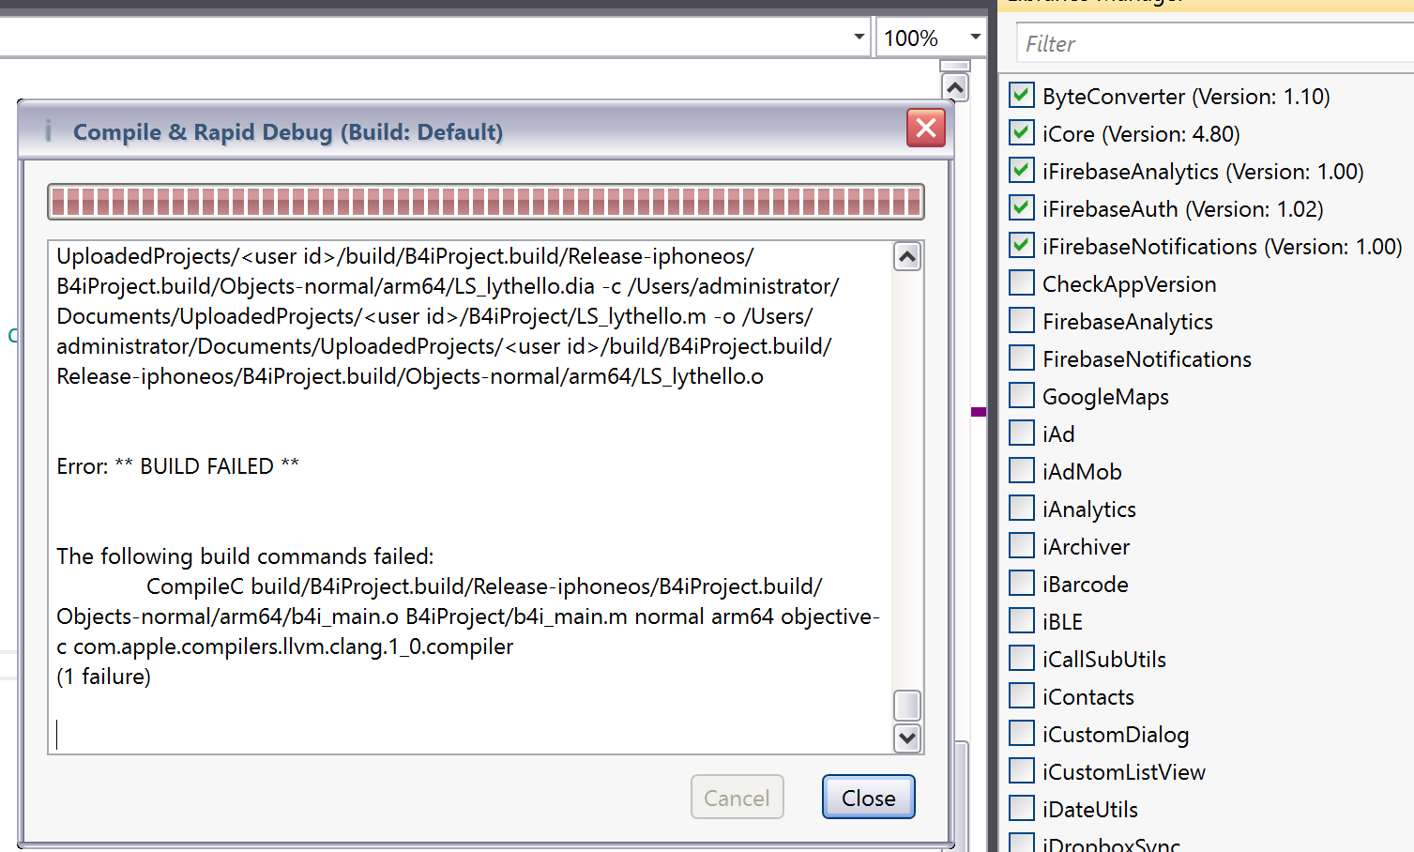This screenshot has width=1414, height=852.
Task: Uncheck the iFirebaseAnalytics library
Action: (1022, 171)
